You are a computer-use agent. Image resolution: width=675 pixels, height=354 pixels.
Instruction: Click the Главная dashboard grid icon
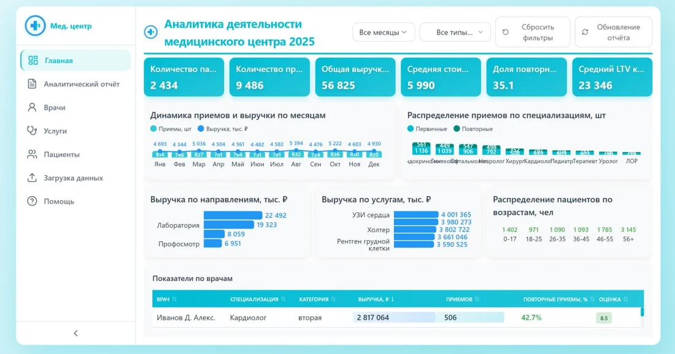(x=33, y=60)
